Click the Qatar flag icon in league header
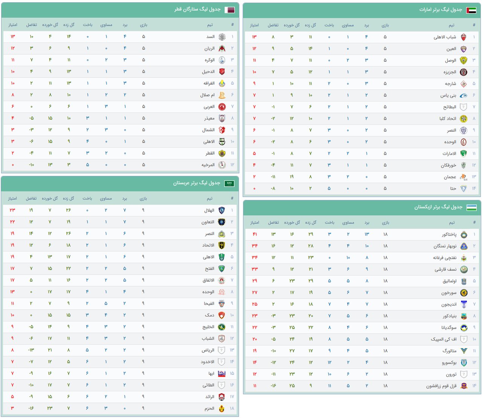The width and height of the screenshot is (482, 418). 230,10
